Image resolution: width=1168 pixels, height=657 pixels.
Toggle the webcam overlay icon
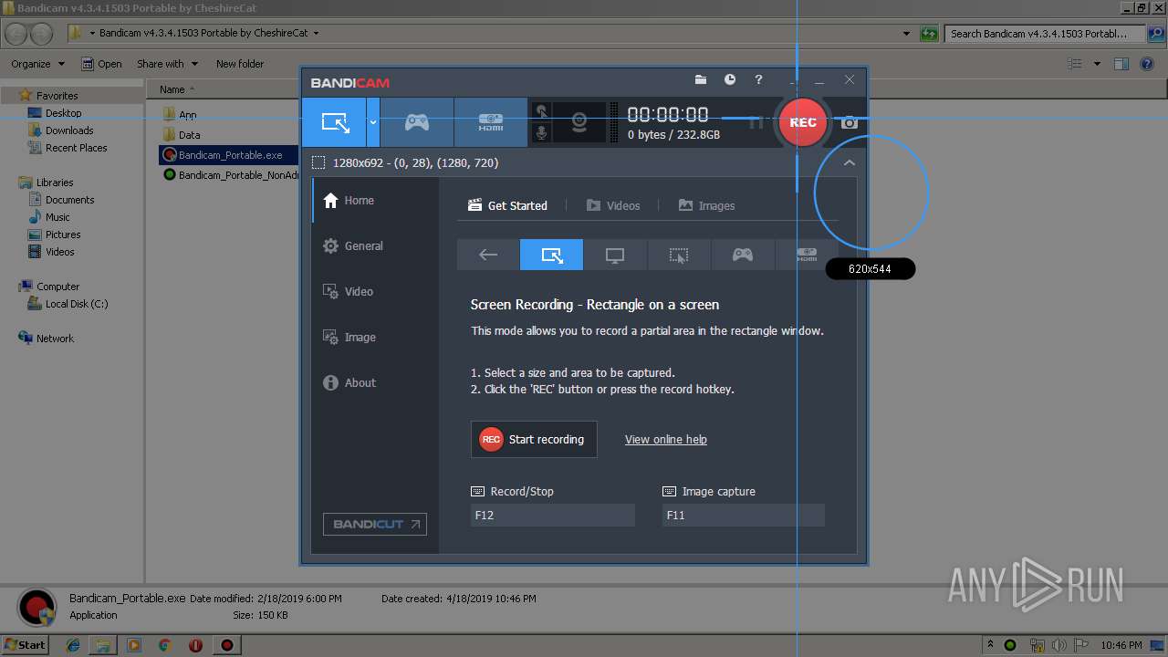[579, 122]
